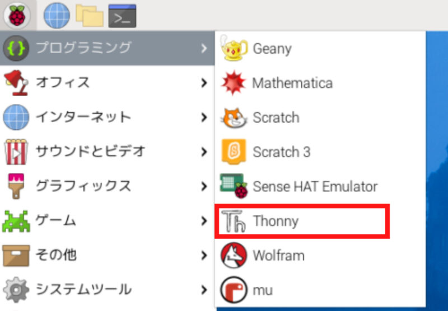The height and width of the screenshot is (311, 448).
Task: Click the cardboard box icon for その他
Action: tap(16, 256)
